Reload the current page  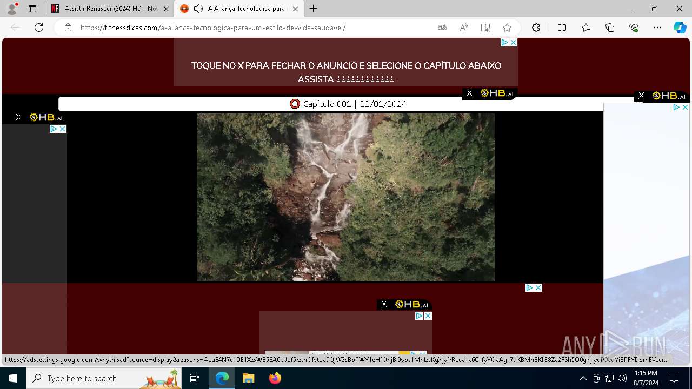point(39,28)
